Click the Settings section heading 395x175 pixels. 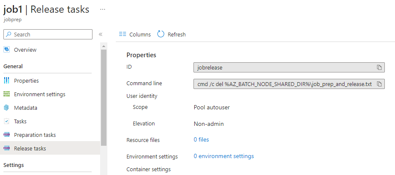14,165
